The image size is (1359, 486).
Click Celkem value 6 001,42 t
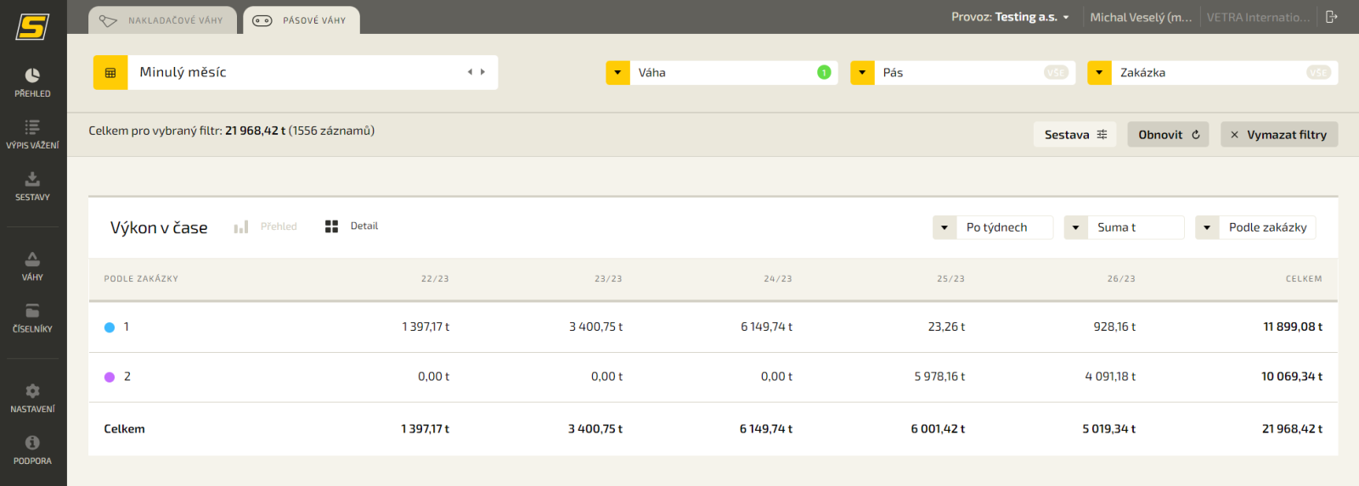point(938,429)
